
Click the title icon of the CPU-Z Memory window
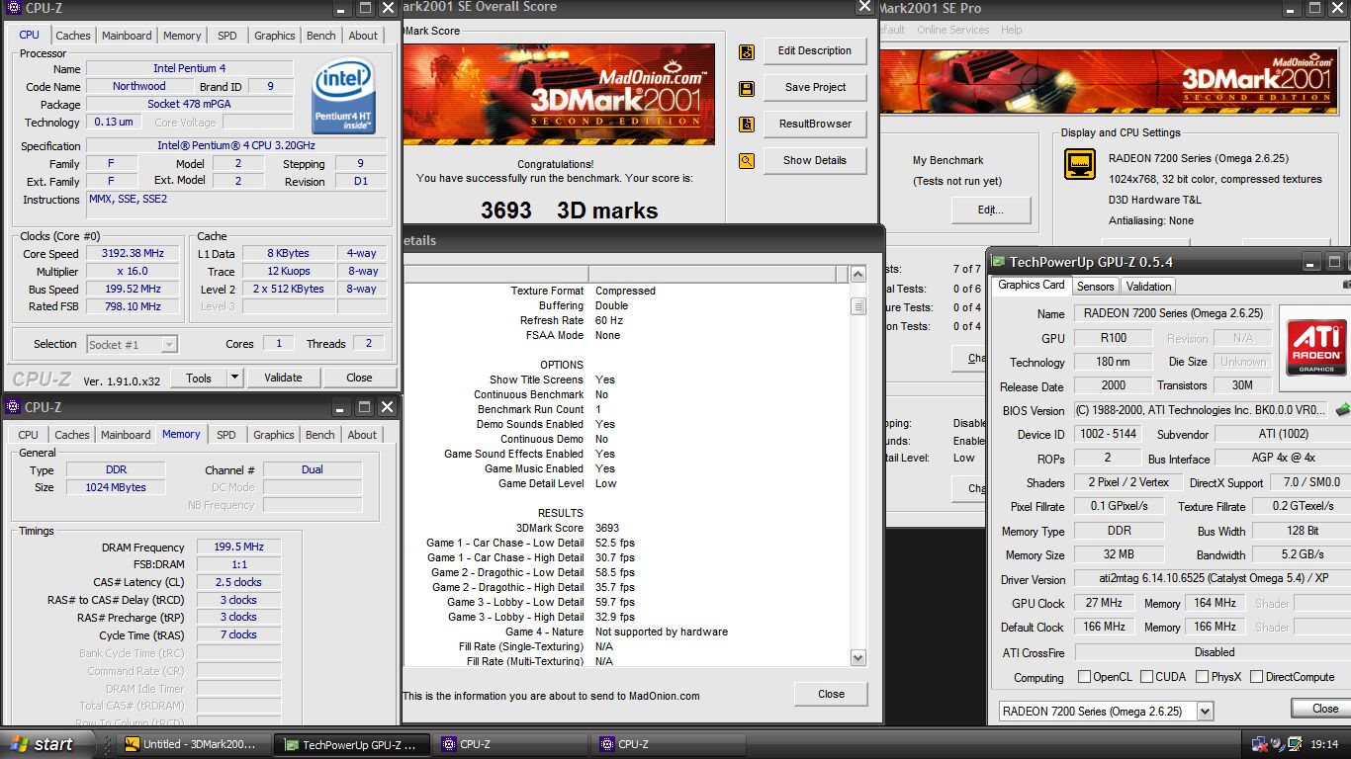(13, 406)
